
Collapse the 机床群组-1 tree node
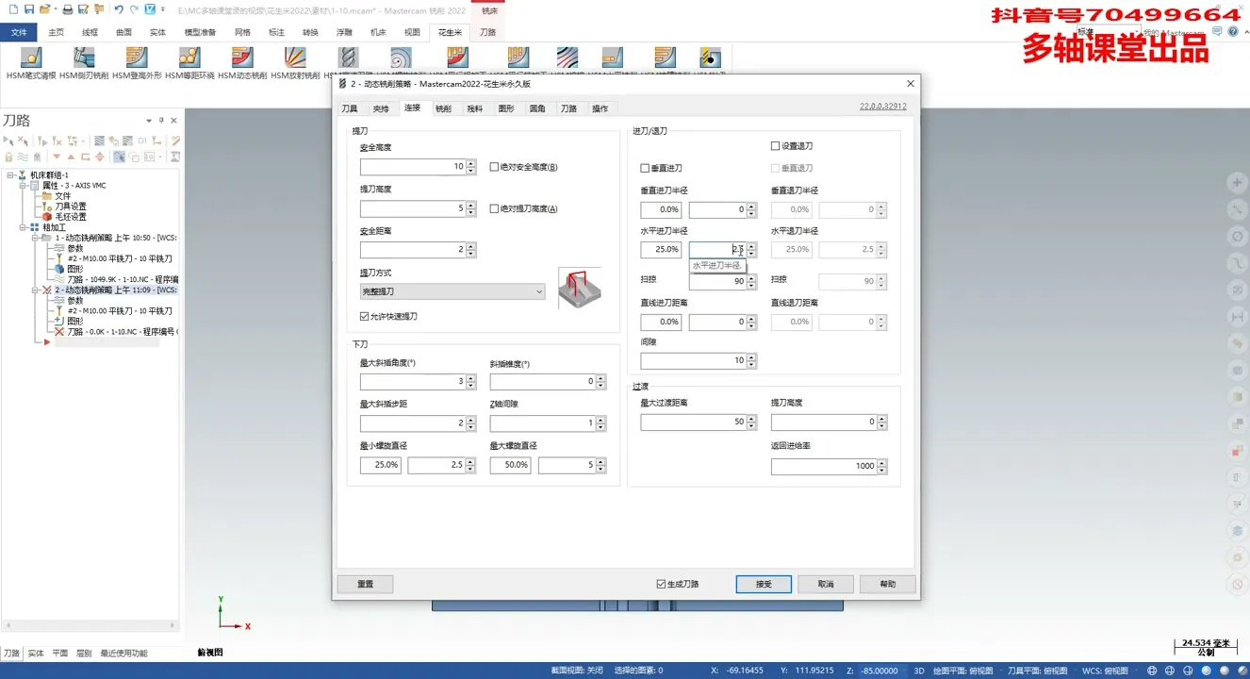coord(9,175)
